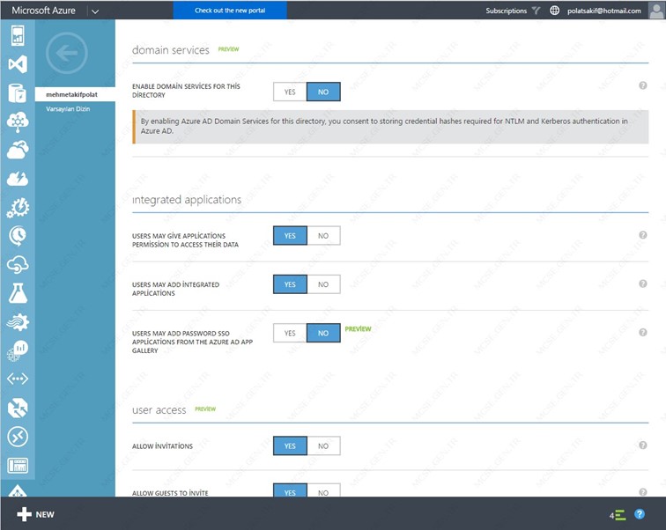666x530 pixels.
Task: Open the Mobile Services phone icon in sidebar
Action: coord(18,35)
